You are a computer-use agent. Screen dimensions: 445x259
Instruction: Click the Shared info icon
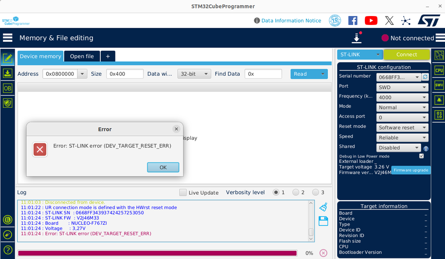pos(426,148)
